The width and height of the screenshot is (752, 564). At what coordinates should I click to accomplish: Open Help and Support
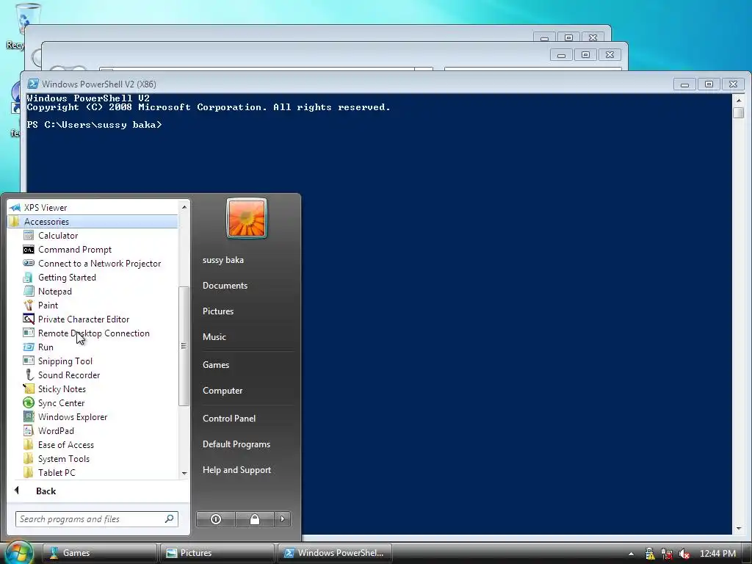pos(236,470)
